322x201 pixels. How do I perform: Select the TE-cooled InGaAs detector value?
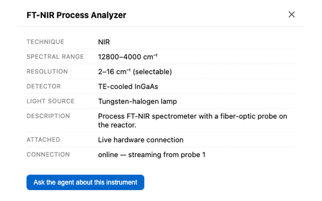pyautogui.click(x=128, y=86)
